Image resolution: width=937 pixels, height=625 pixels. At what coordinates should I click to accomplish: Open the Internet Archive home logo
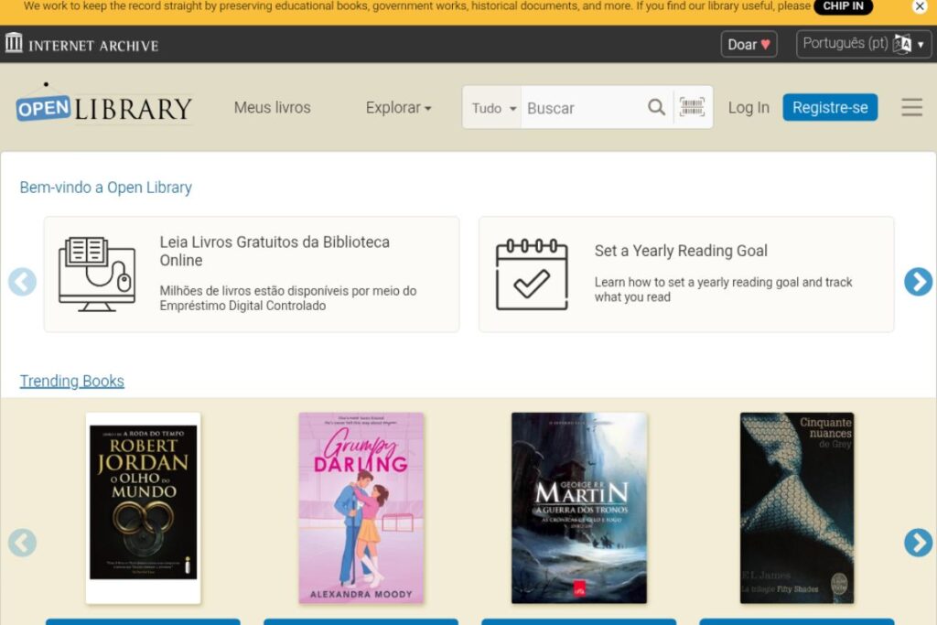[81, 44]
